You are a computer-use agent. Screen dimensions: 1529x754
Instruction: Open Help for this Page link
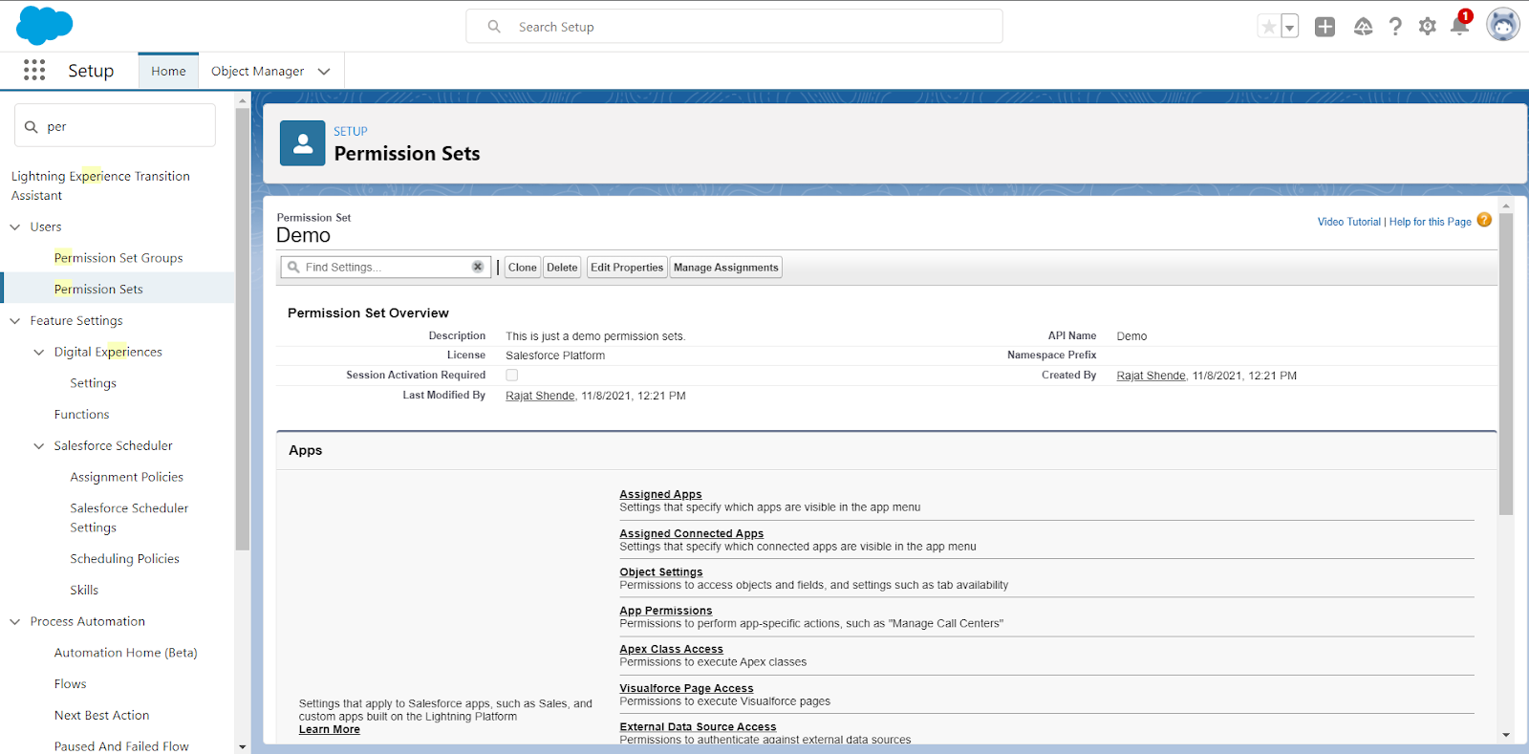1430,222
